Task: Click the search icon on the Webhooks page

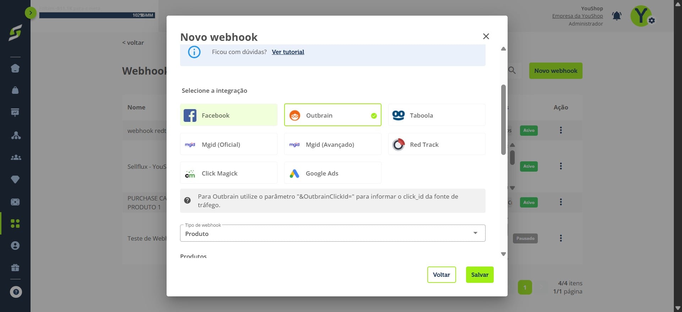Action: pyautogui.click(x=512, y=70)
